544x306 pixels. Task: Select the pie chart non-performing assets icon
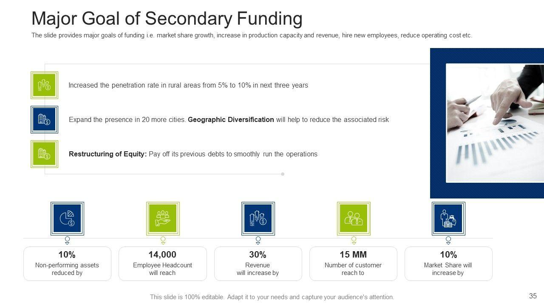[67, 218]
